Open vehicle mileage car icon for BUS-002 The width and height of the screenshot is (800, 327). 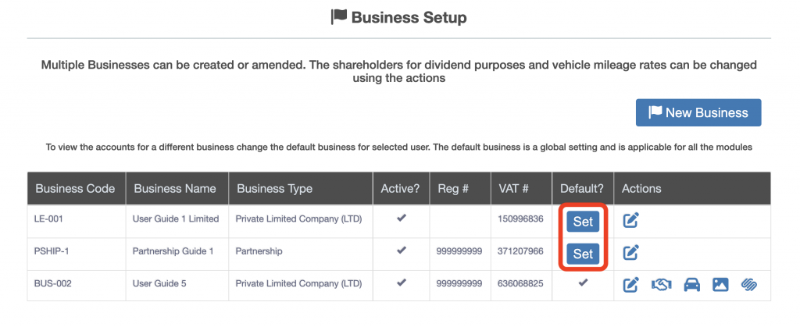[691, 284]
